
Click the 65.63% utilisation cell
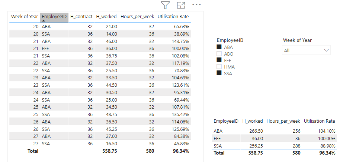click(182, 27)
